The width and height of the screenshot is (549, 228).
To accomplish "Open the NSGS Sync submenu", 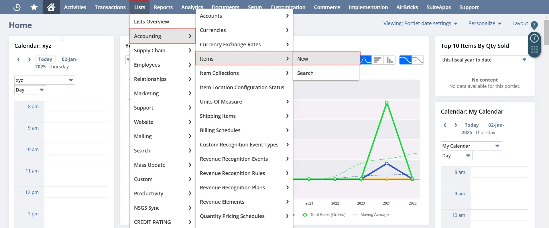I will click(x=162, y=208).
